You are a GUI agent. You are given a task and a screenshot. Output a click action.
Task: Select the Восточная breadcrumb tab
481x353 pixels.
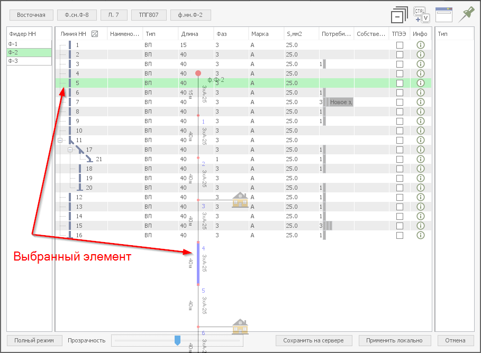[31, 15]
